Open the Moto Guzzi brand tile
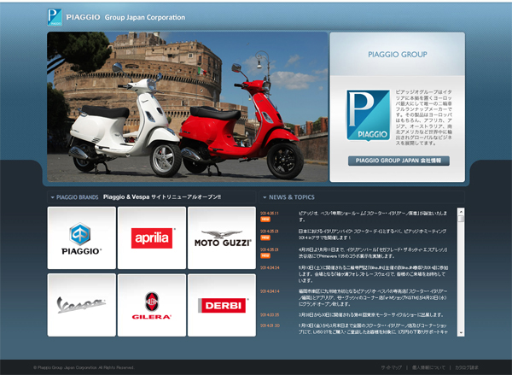Viewport: 512px width, 375px height. click(222, 237)
